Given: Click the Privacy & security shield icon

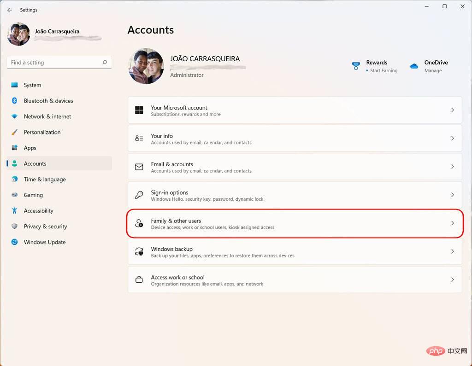Looking at the screenshot, I should pos(14,227).
